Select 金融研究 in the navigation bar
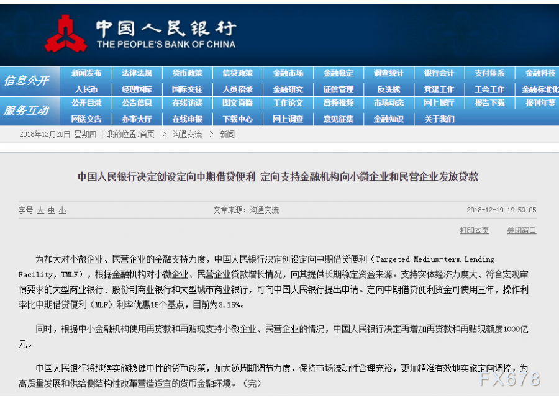559x401 pixels. [288, 89]
